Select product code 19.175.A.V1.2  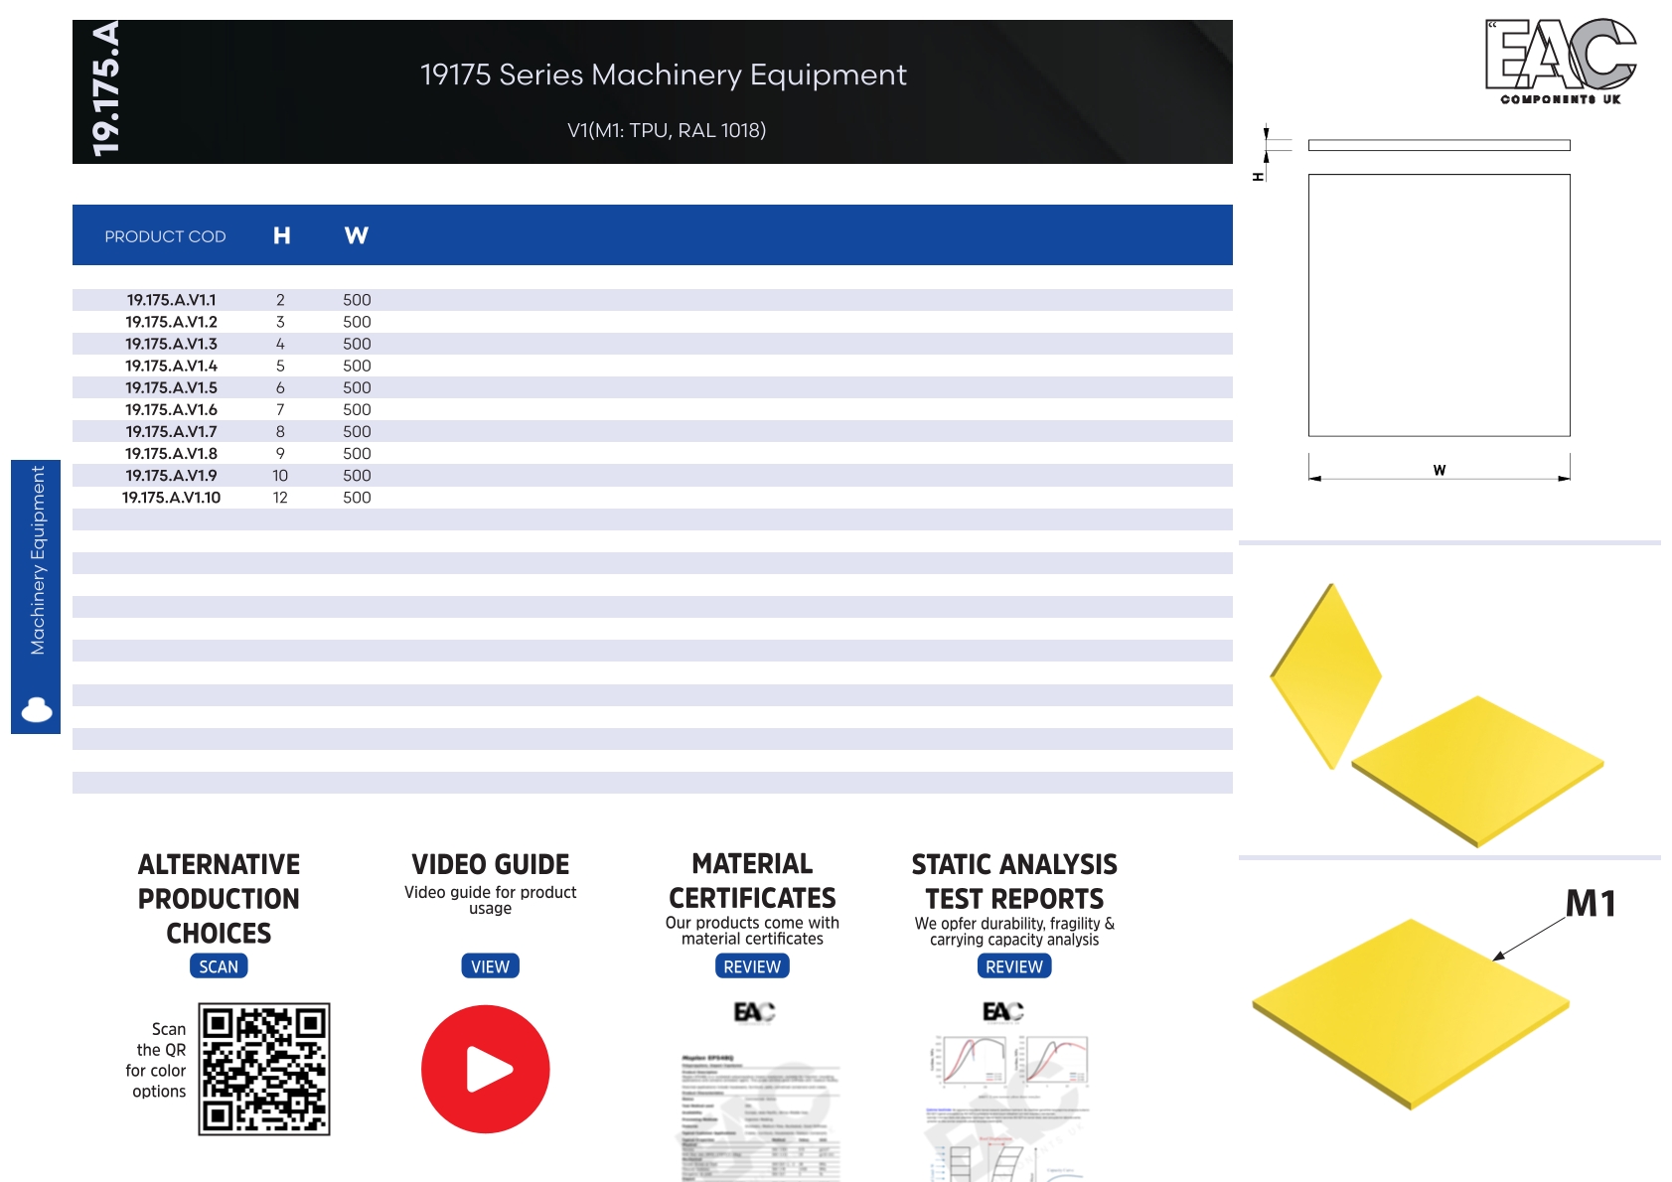point(171,322)
